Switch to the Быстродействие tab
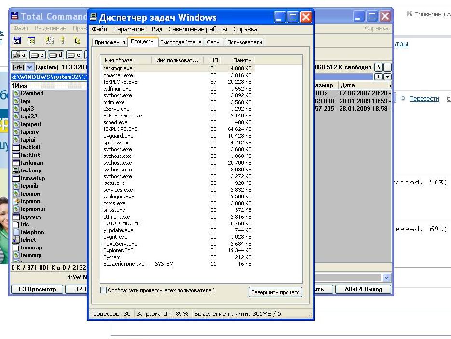Image resolution: width=451 pixels, height=339 pixels. [180, 42]
